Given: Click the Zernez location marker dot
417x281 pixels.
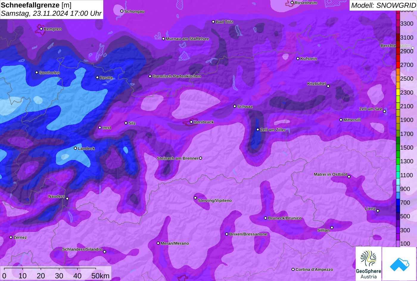Looking at the screenshot, I should tap(11, 237).
